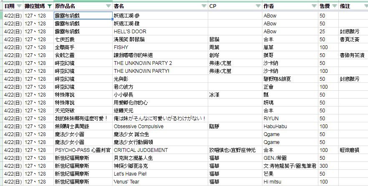Select the 小小學長 cell

(160, 95)
